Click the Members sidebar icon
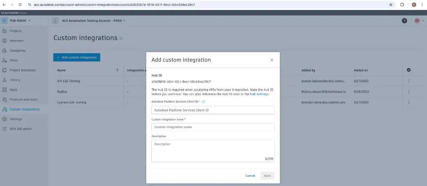The image size is (427, 186). pyautogui.click(x=4, y=41)
